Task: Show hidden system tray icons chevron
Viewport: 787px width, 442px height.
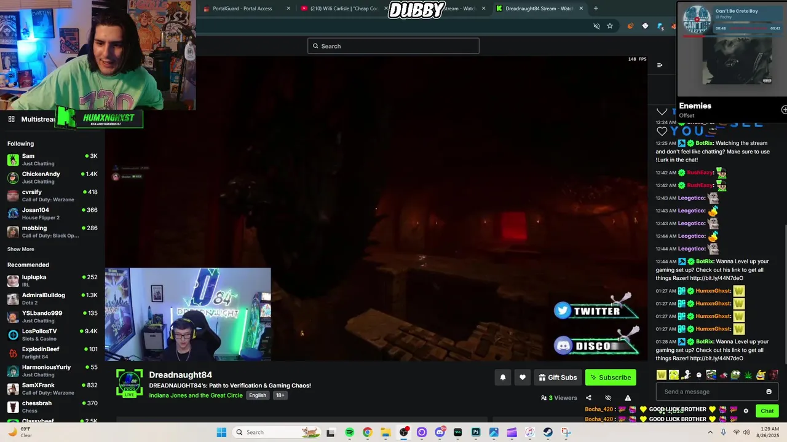Action: coord(710,432)
